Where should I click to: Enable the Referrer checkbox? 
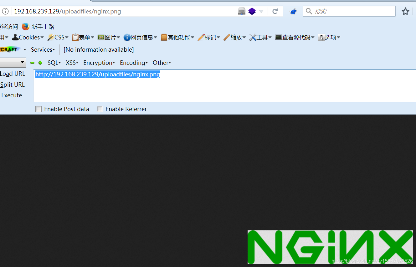100,109
